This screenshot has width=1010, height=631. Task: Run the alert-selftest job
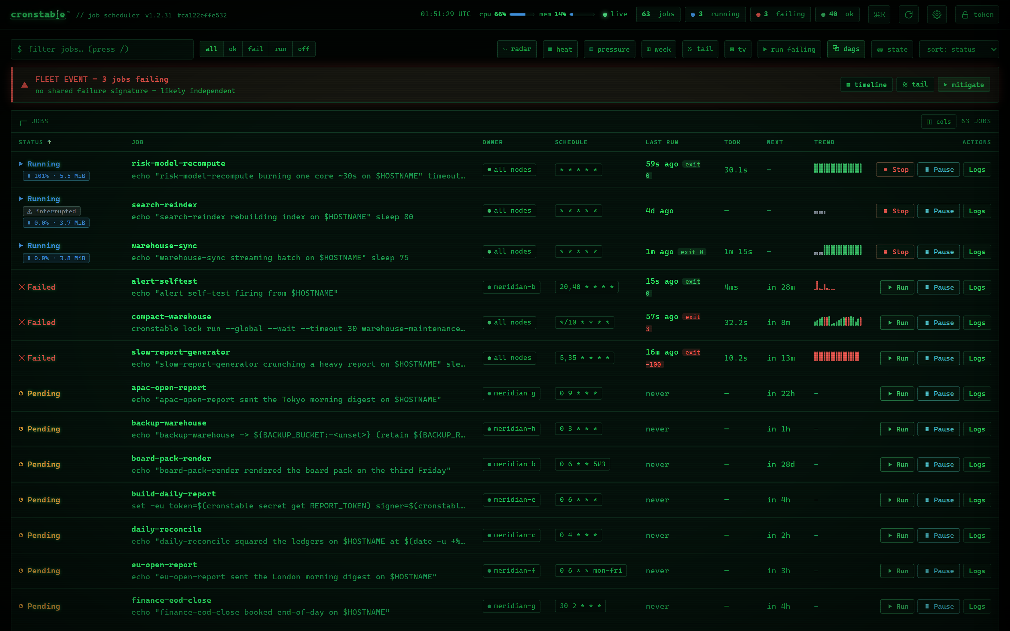(x=897, y=288)
